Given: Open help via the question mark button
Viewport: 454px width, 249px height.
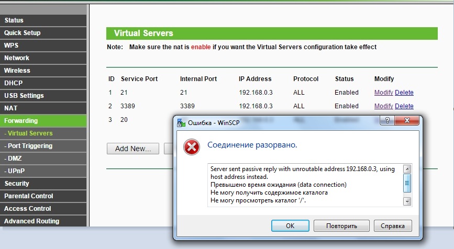Looking at the screenshot, I should (387, 120).
